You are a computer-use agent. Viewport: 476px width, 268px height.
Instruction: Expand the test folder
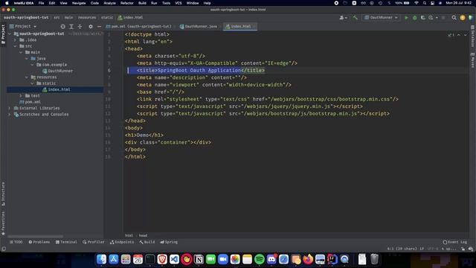[x=21, y=96]
